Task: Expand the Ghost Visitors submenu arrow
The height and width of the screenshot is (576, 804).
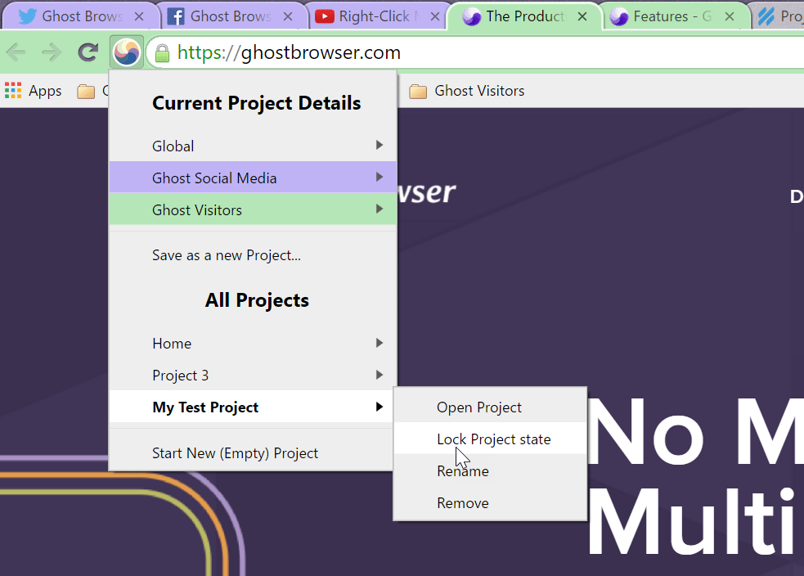Action: pyautogui.click(x=380, y=209)
